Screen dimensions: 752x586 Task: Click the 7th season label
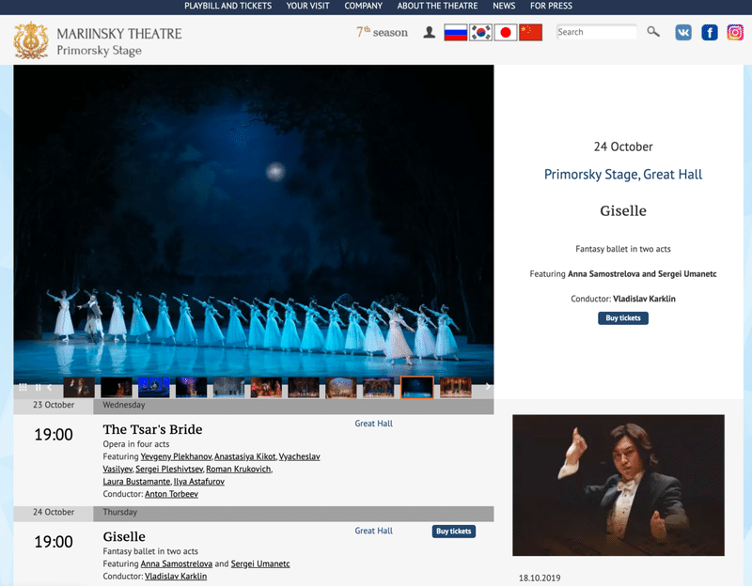tap(382, 32)
